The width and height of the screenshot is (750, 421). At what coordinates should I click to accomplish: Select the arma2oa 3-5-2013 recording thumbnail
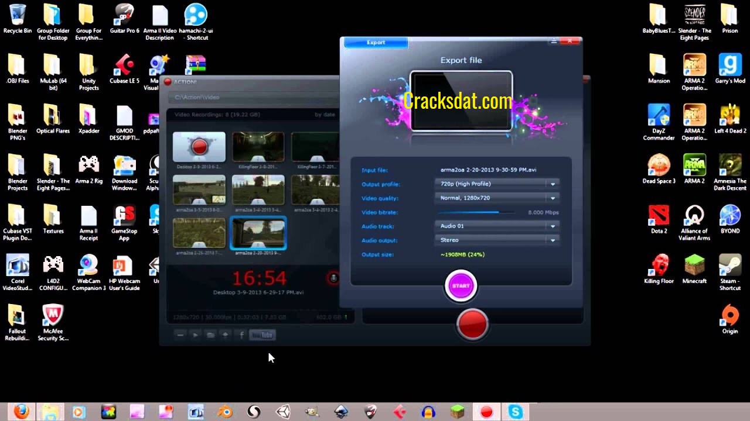tap(199, 190)
